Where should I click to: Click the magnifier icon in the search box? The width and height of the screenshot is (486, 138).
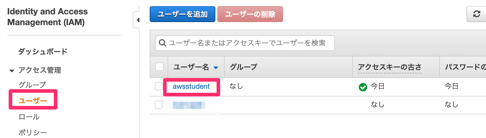click(x=163, y=43)
